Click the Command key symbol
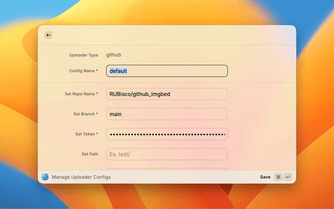Image resolution: width=334 pixels, height=209 pixels. [278, 177]
